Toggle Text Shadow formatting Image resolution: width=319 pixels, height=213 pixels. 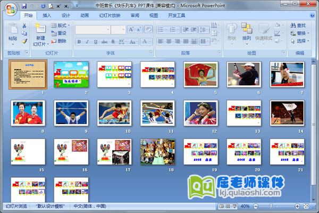pyautogui.click(x=113, y=42)
